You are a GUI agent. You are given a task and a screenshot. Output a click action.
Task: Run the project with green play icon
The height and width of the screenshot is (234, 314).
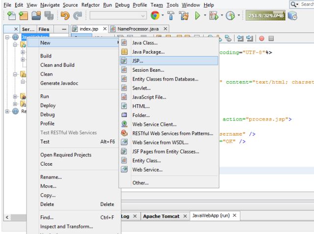coord(197,16)
